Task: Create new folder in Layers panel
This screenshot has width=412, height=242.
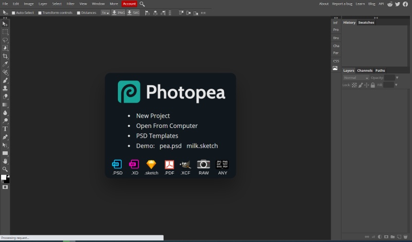Action: point(392,237)
